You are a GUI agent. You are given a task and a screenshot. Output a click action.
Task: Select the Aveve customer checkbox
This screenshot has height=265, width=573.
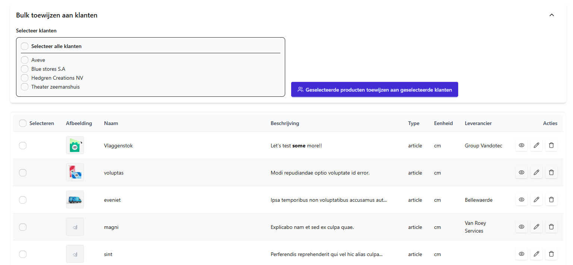25,60
